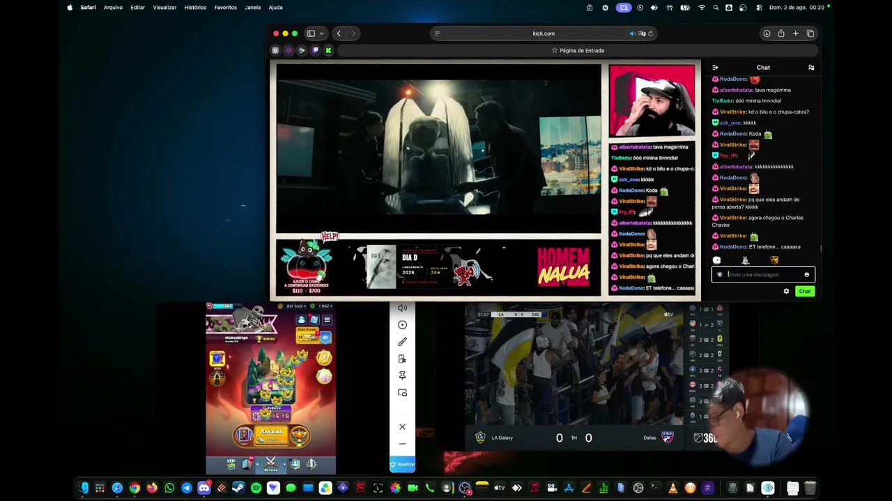Click the record circle on mirroring toolbar
Screen dimensions: 892x501
pyautogui.click(x=402, y=325)
